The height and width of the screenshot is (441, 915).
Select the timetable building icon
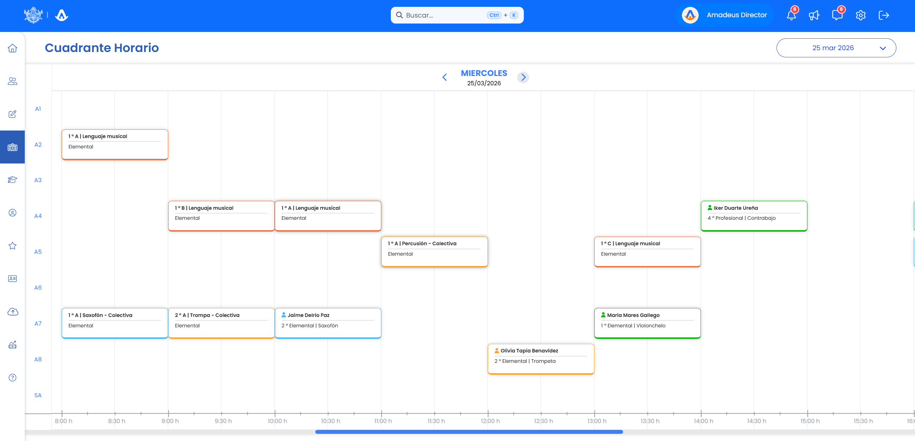12,147
